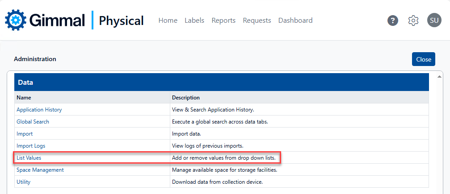Select the 'Import data.' description
Image resolution: width=450 pixels, height=194 pixels.
pos(186,133)
